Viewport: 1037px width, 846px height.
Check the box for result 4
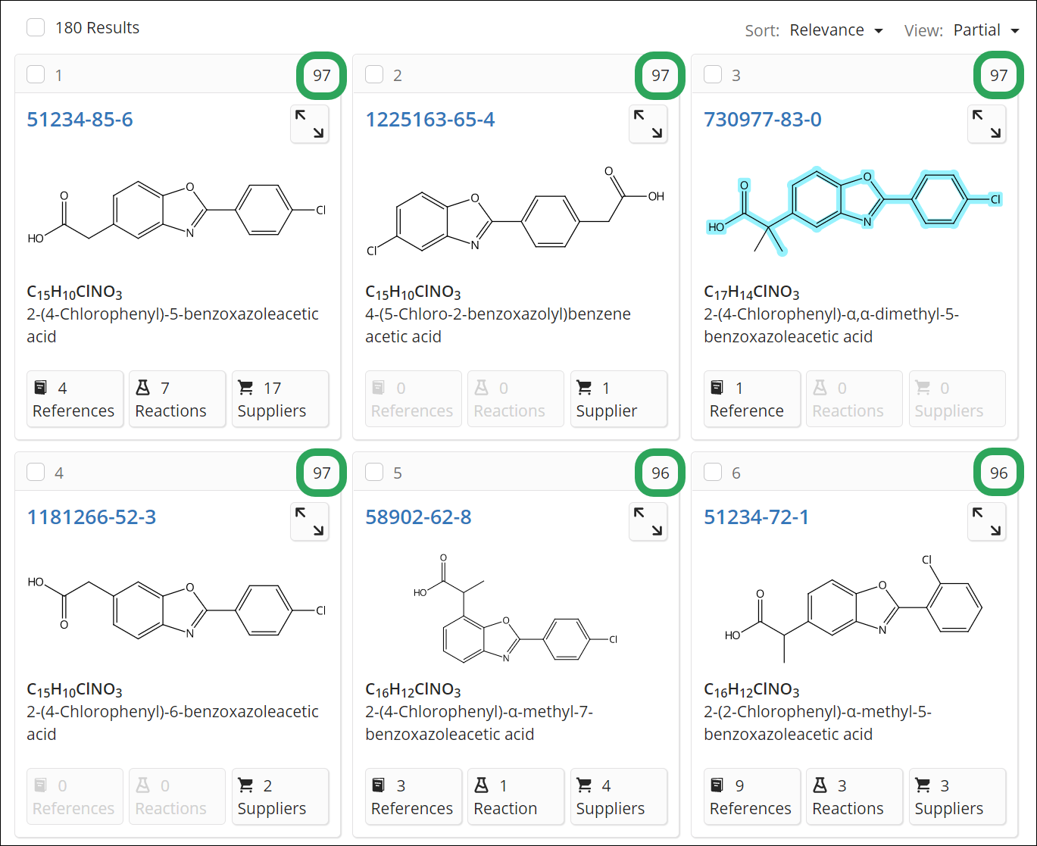tap(36, 472)
